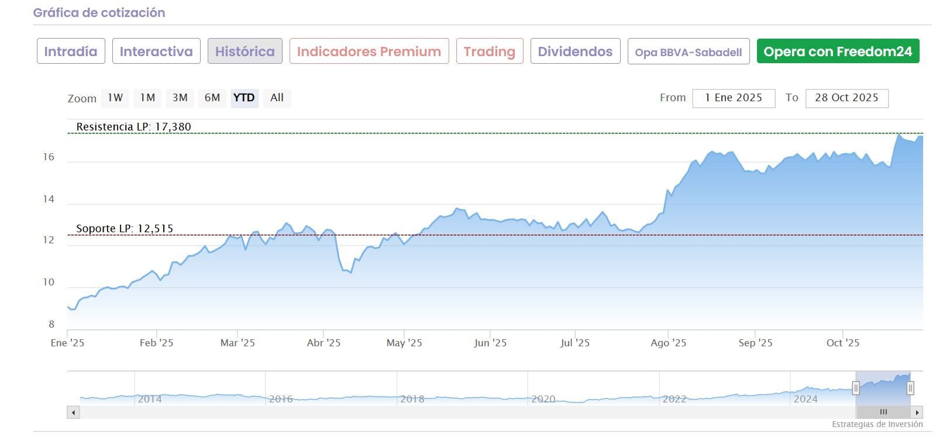943x444 pixels.
Task: Select the 3M zoom option
Action: [x=180, y=98]
